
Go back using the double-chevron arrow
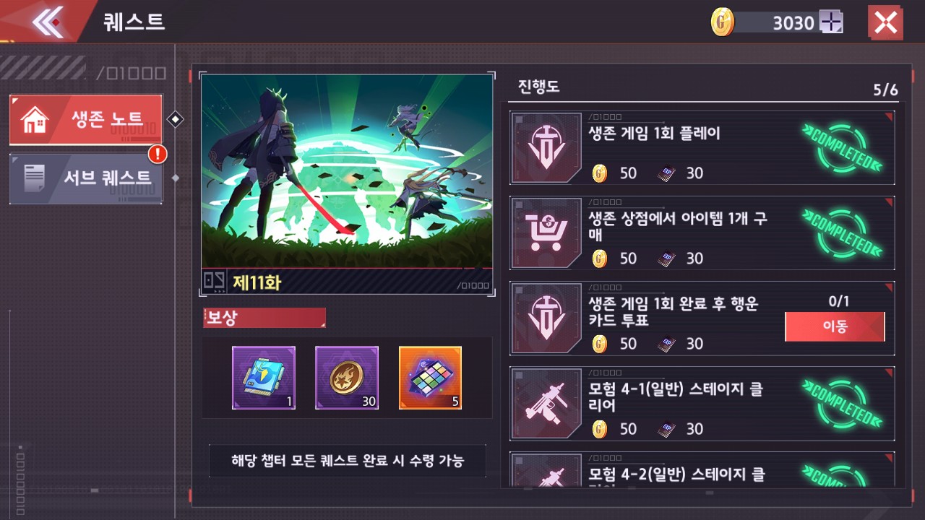(x=48, y=22)
